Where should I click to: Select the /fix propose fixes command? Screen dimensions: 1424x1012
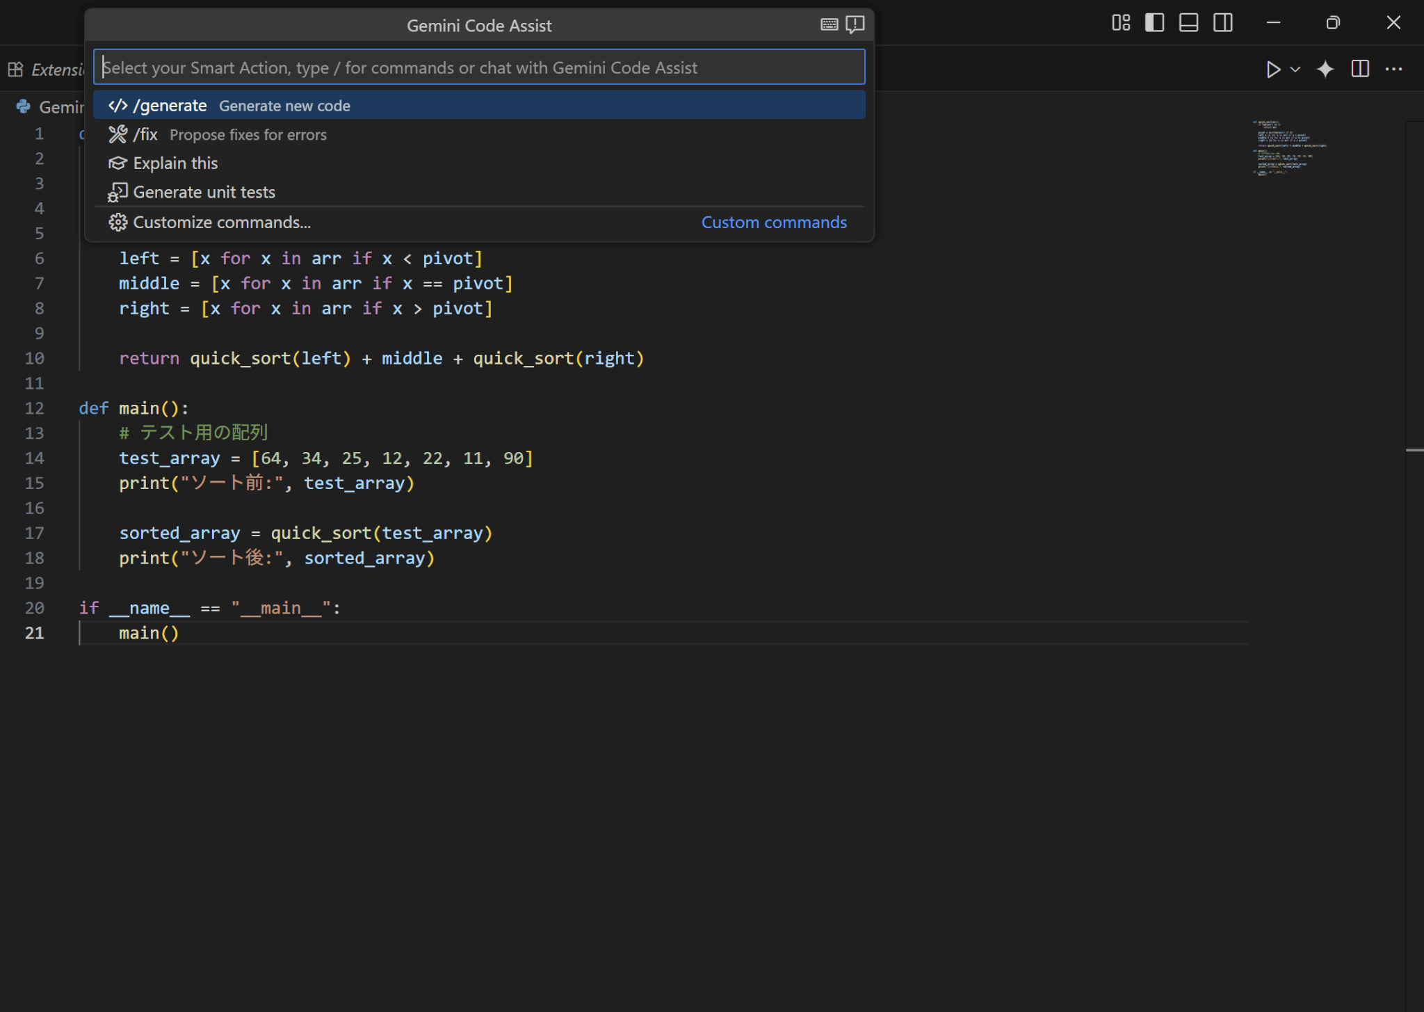tap(479, 134)
